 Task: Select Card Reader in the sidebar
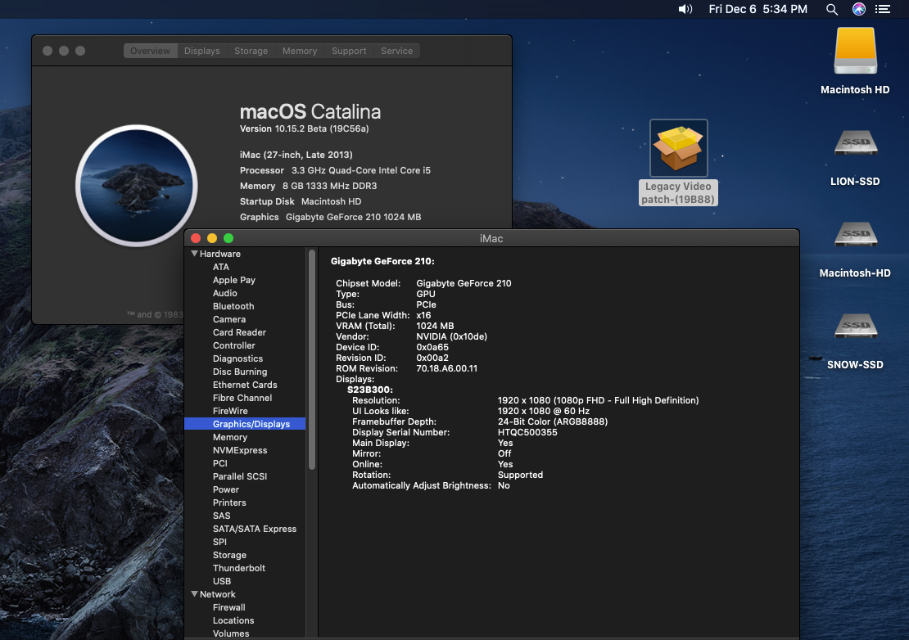(x=239, y=332)
